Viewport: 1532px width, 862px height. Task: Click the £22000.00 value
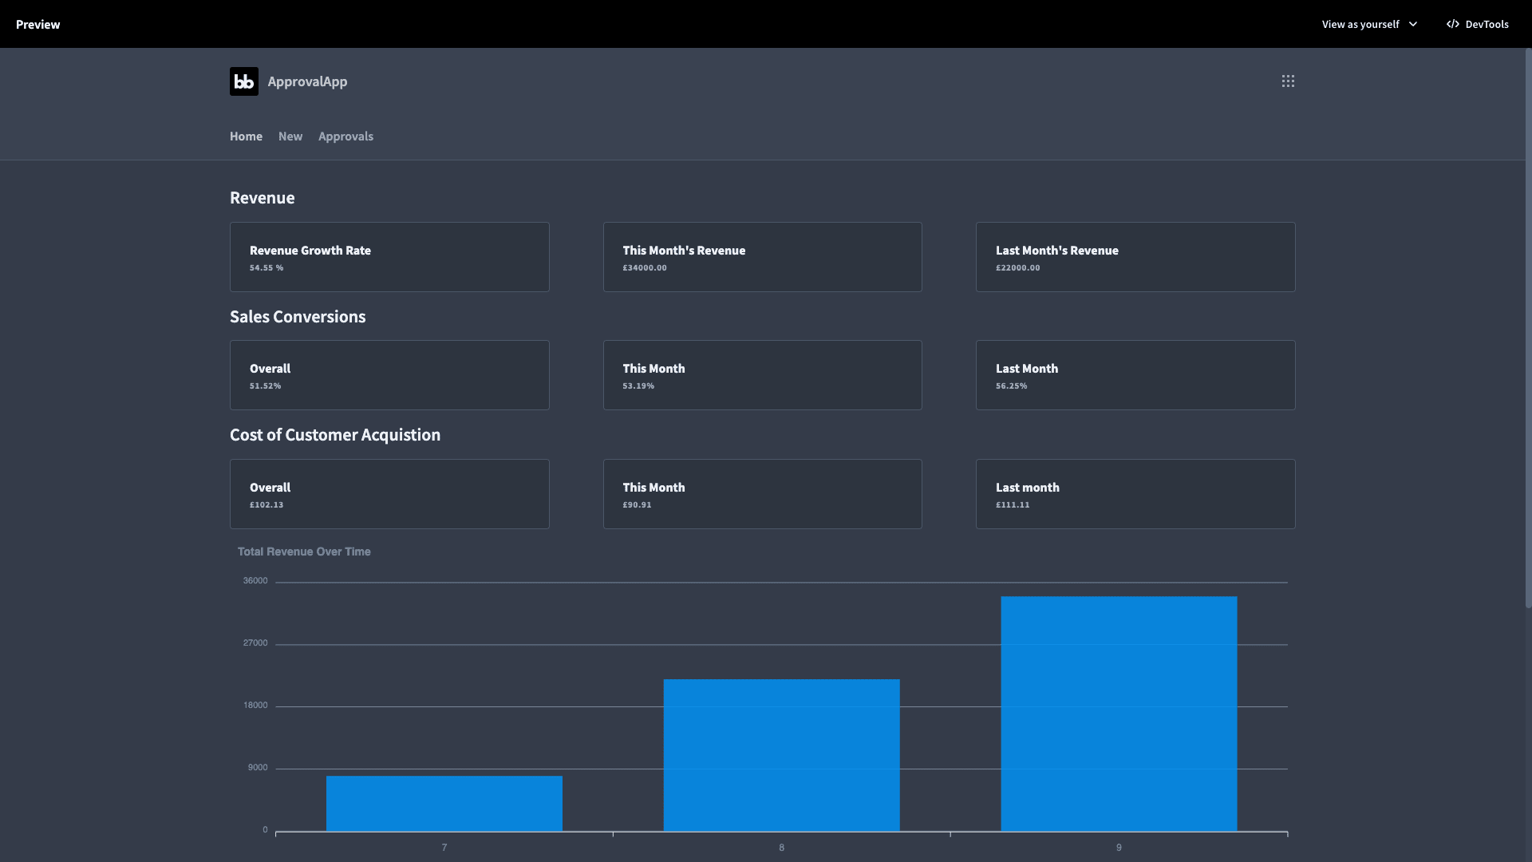pyautogui.click(x=1017, y=268)
